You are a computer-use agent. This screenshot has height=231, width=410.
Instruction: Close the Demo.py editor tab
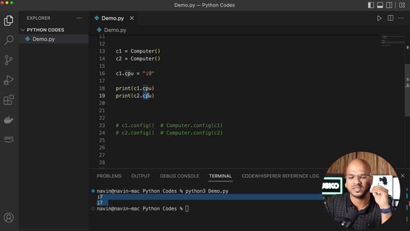click(132, 18)
